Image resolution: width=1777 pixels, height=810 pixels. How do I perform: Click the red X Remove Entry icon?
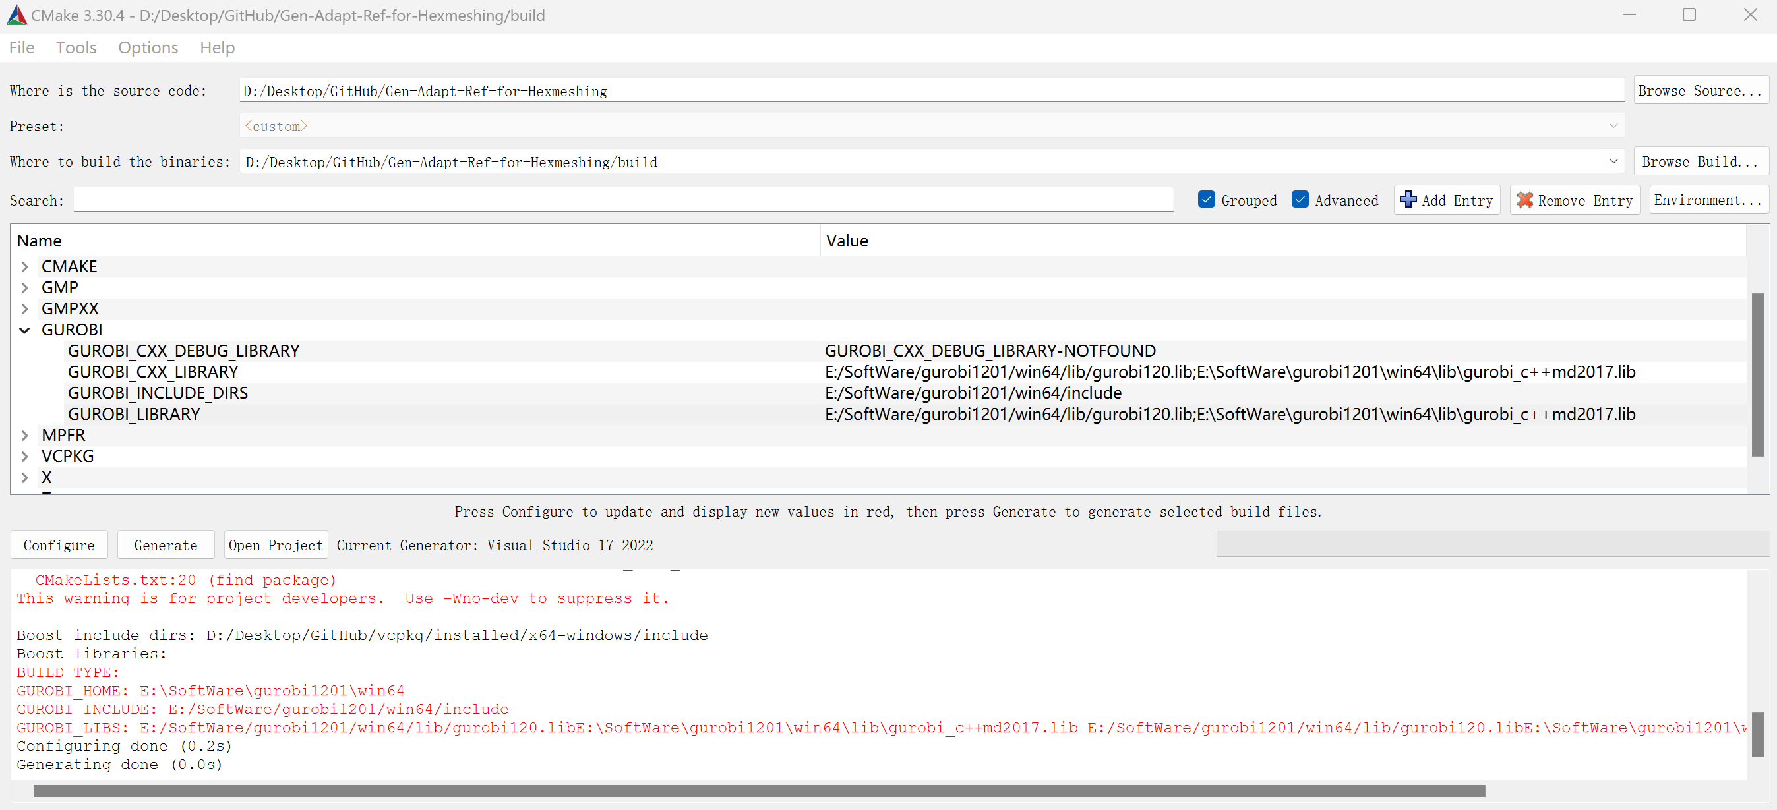click(1524, 200)
